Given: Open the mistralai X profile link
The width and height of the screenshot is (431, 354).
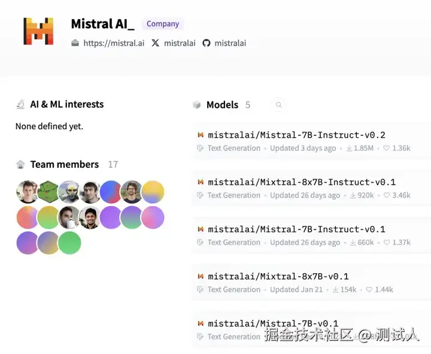Looking at the screenshot, I should click(180, 43).
